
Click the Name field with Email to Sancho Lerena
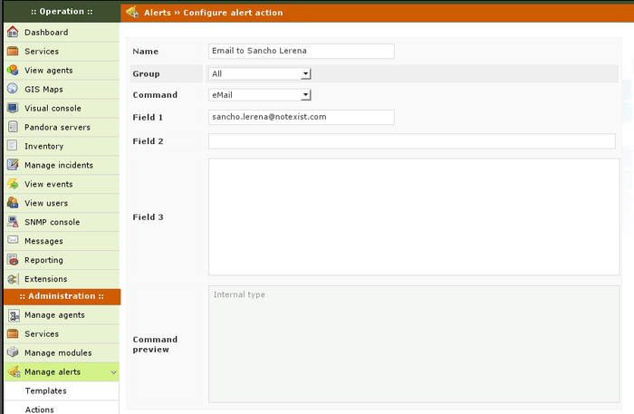click(x=301, y=52)
